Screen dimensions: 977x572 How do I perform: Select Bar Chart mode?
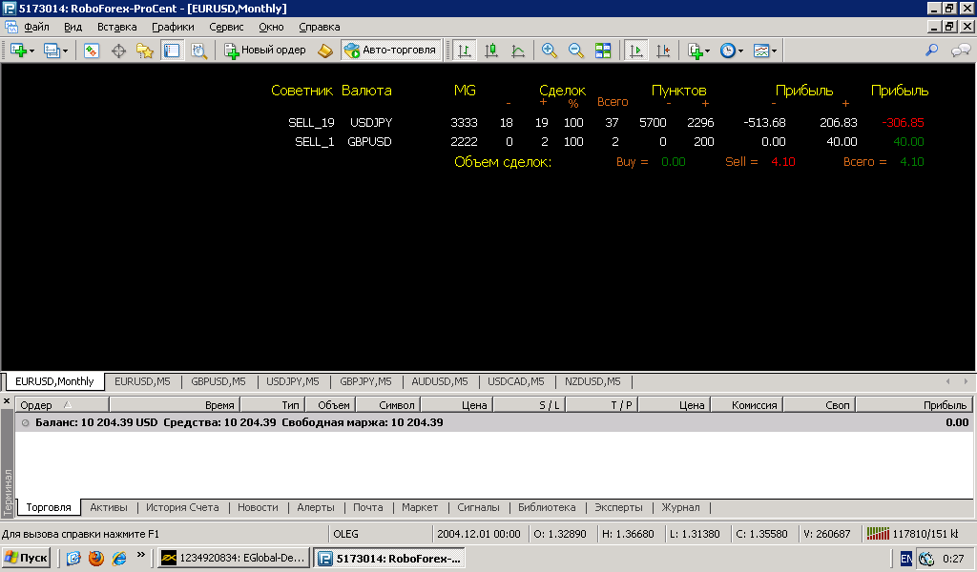(x=465, y=51)
